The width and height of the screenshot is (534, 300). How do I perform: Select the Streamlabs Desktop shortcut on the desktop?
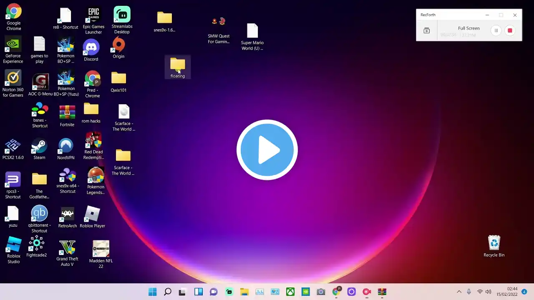tap(122, 20)
